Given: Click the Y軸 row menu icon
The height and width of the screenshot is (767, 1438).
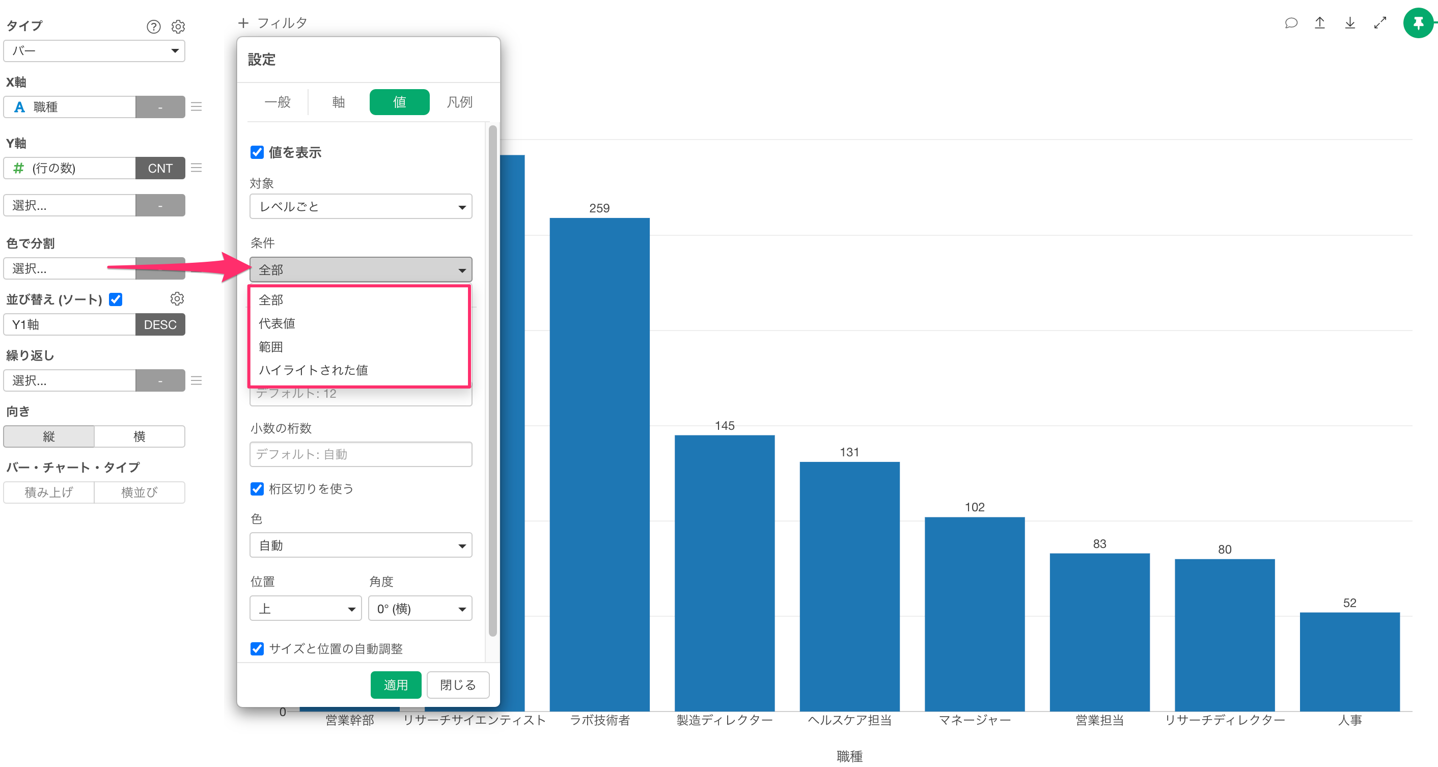Looking at the screenshot, I should pos(197,168).
